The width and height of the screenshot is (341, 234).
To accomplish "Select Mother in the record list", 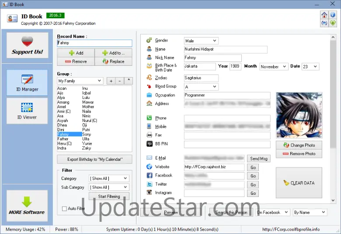I will point(88,107).
